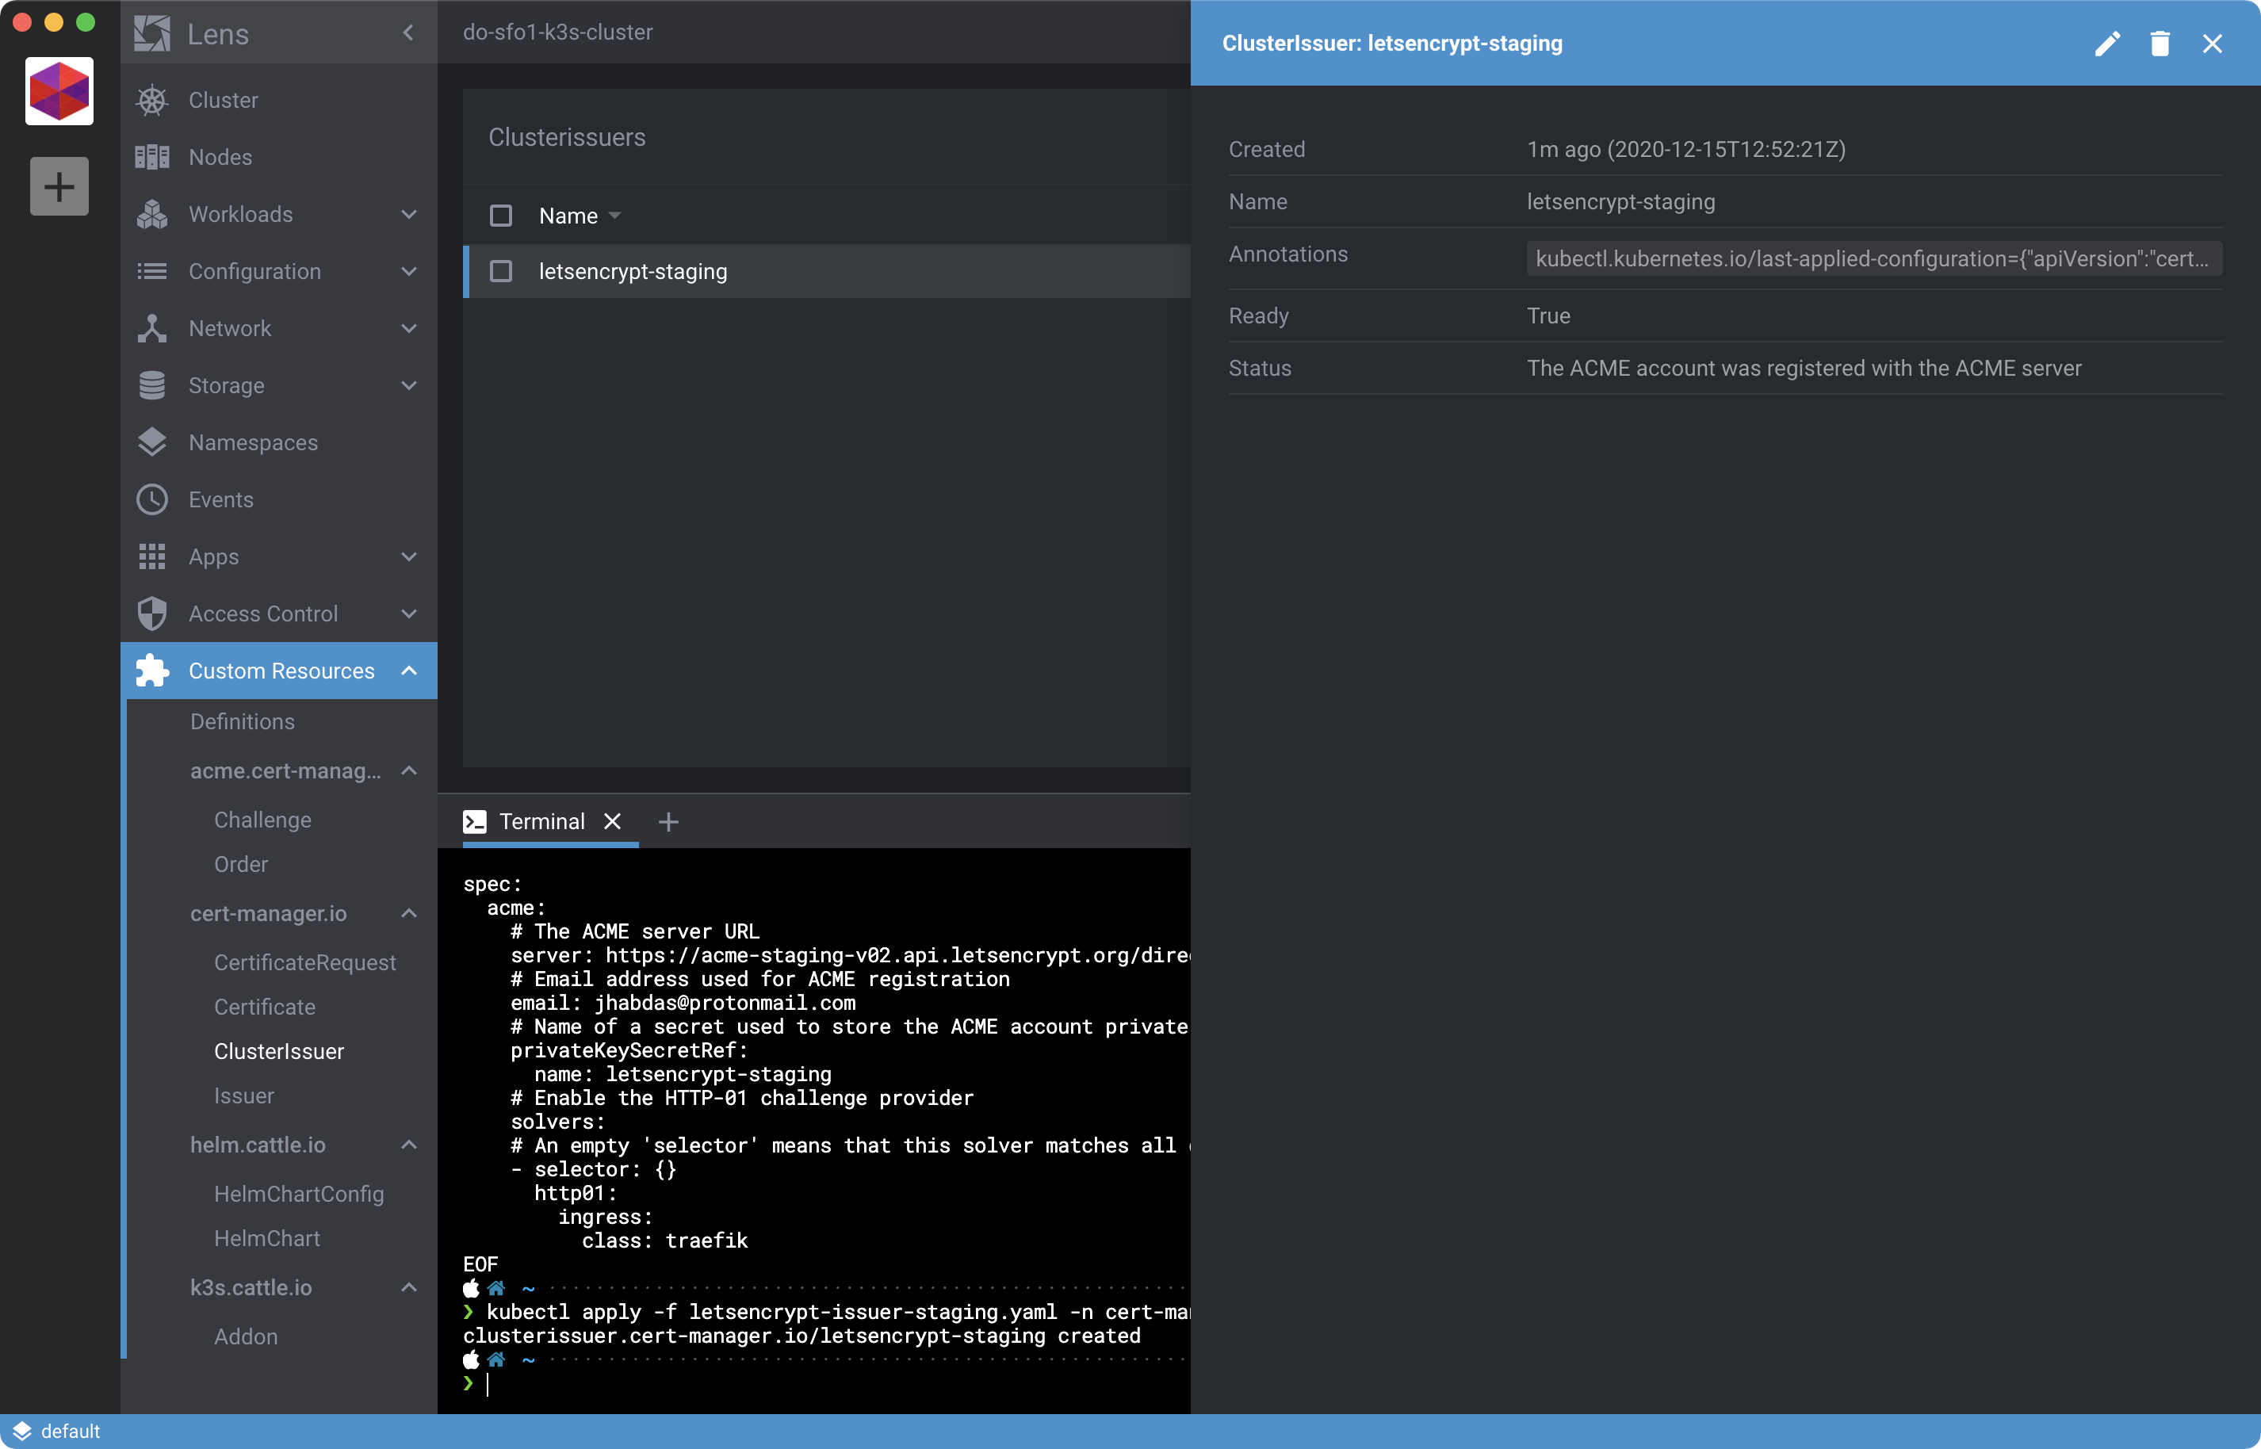Screen dimensions: 2261x1449
Task: Toggle the select-all checkbox in Name header
Action: tap(500, 216)
